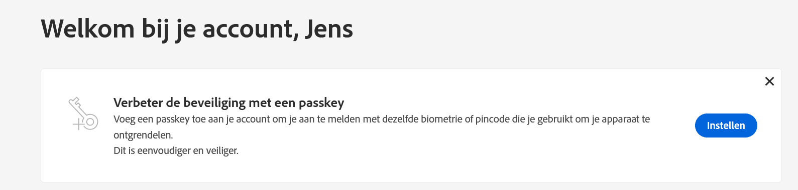
Task: Click the passkey key icon
Action: [x=83, y=114]
